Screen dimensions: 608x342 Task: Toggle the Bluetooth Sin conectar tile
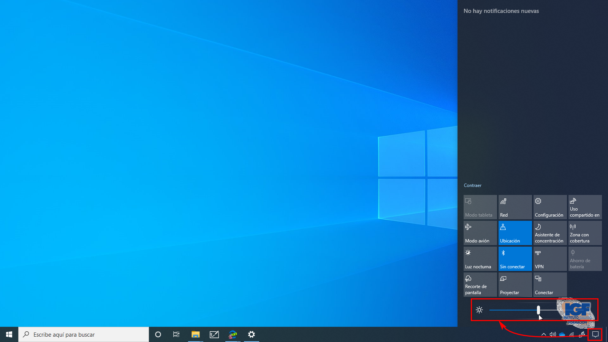click(x=515, y=259)
